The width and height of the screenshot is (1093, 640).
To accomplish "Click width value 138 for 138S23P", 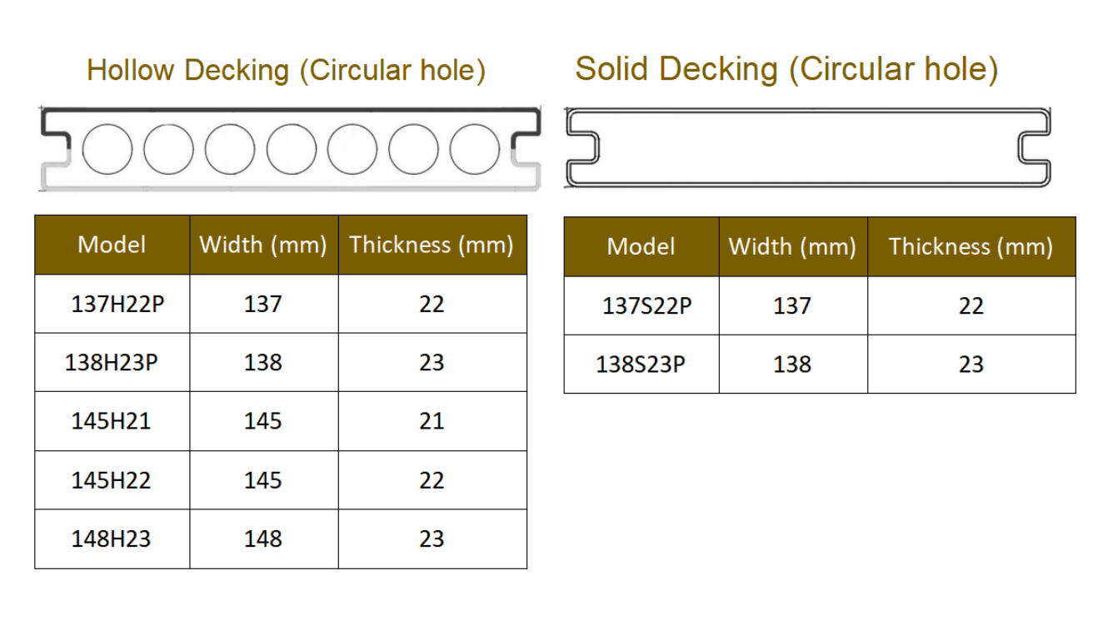I will click(792, 365).
